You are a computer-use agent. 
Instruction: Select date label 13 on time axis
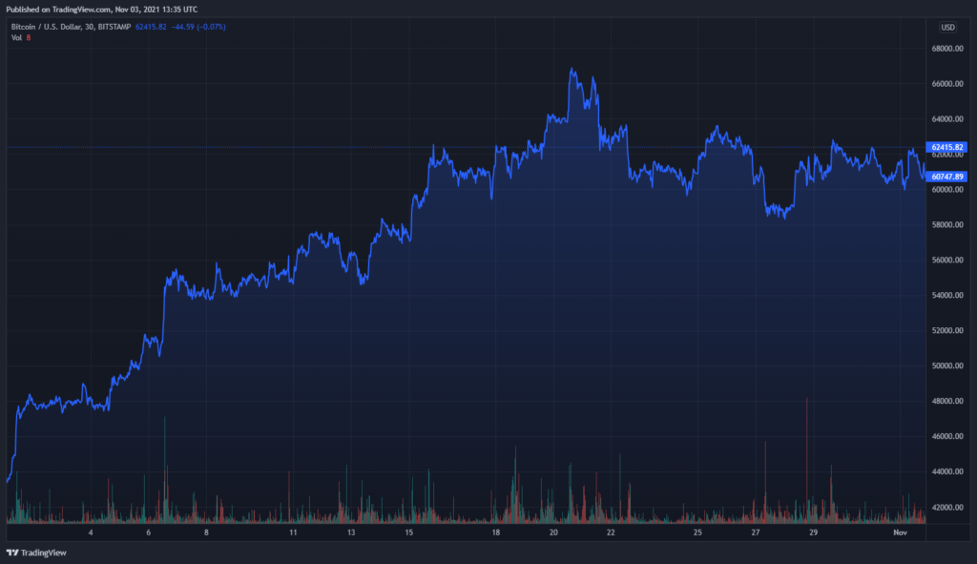351,533
